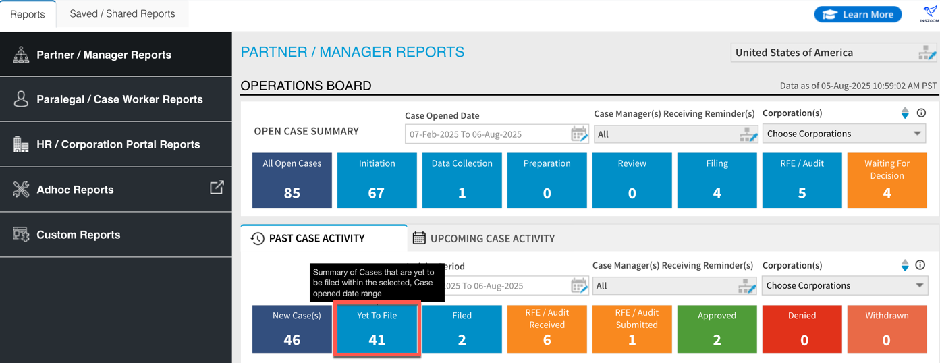Click info icon in Open Case Summary
940x363 pixels.
(x=921, y=113)
